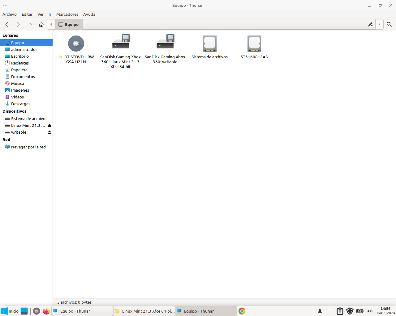Click the pencil icon to edit location path

(370, 24)
